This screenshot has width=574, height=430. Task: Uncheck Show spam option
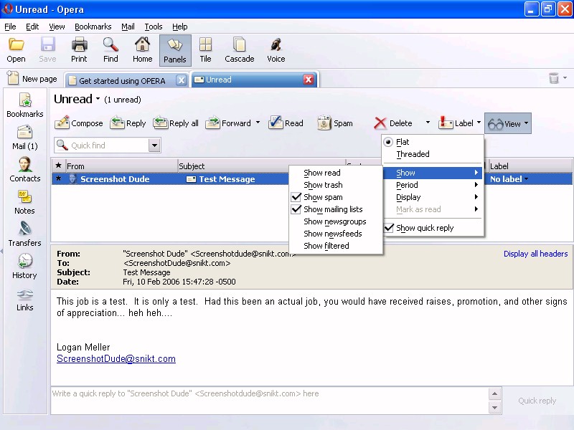322,197
